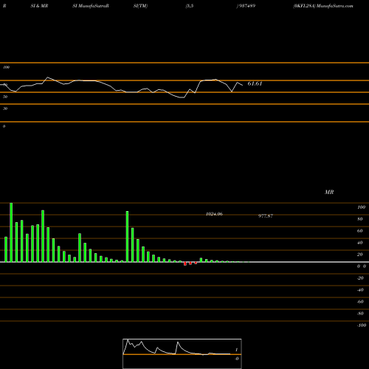Click the 100 label on RSI axis
This screenshot has width=369, height=369.
pos(6,67)
